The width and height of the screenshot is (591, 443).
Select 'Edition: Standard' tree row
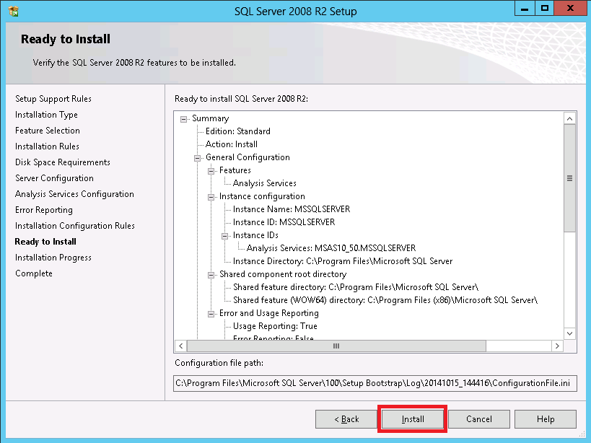coord(238,131)
